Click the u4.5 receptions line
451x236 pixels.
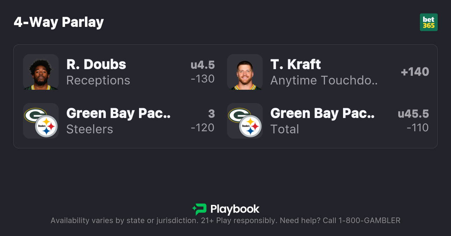coord(203,65)
